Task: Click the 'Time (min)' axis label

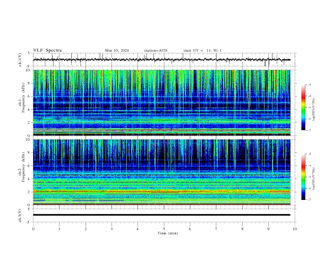Action: (x=168, y=233)
